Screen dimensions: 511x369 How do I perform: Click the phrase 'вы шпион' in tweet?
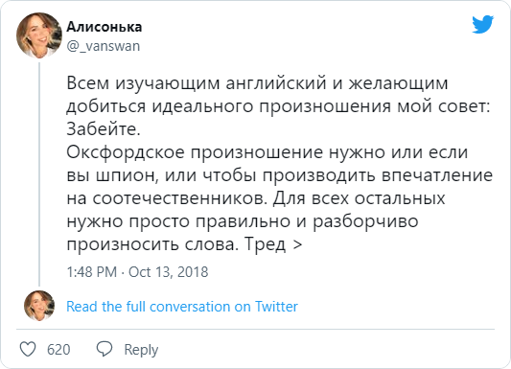point(112,175)
